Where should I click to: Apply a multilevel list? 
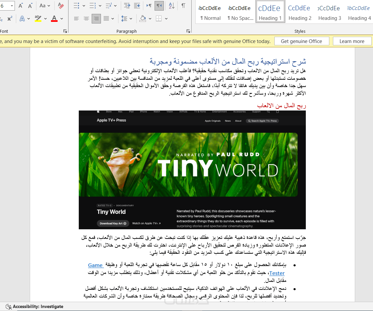(x=109, y=6)
